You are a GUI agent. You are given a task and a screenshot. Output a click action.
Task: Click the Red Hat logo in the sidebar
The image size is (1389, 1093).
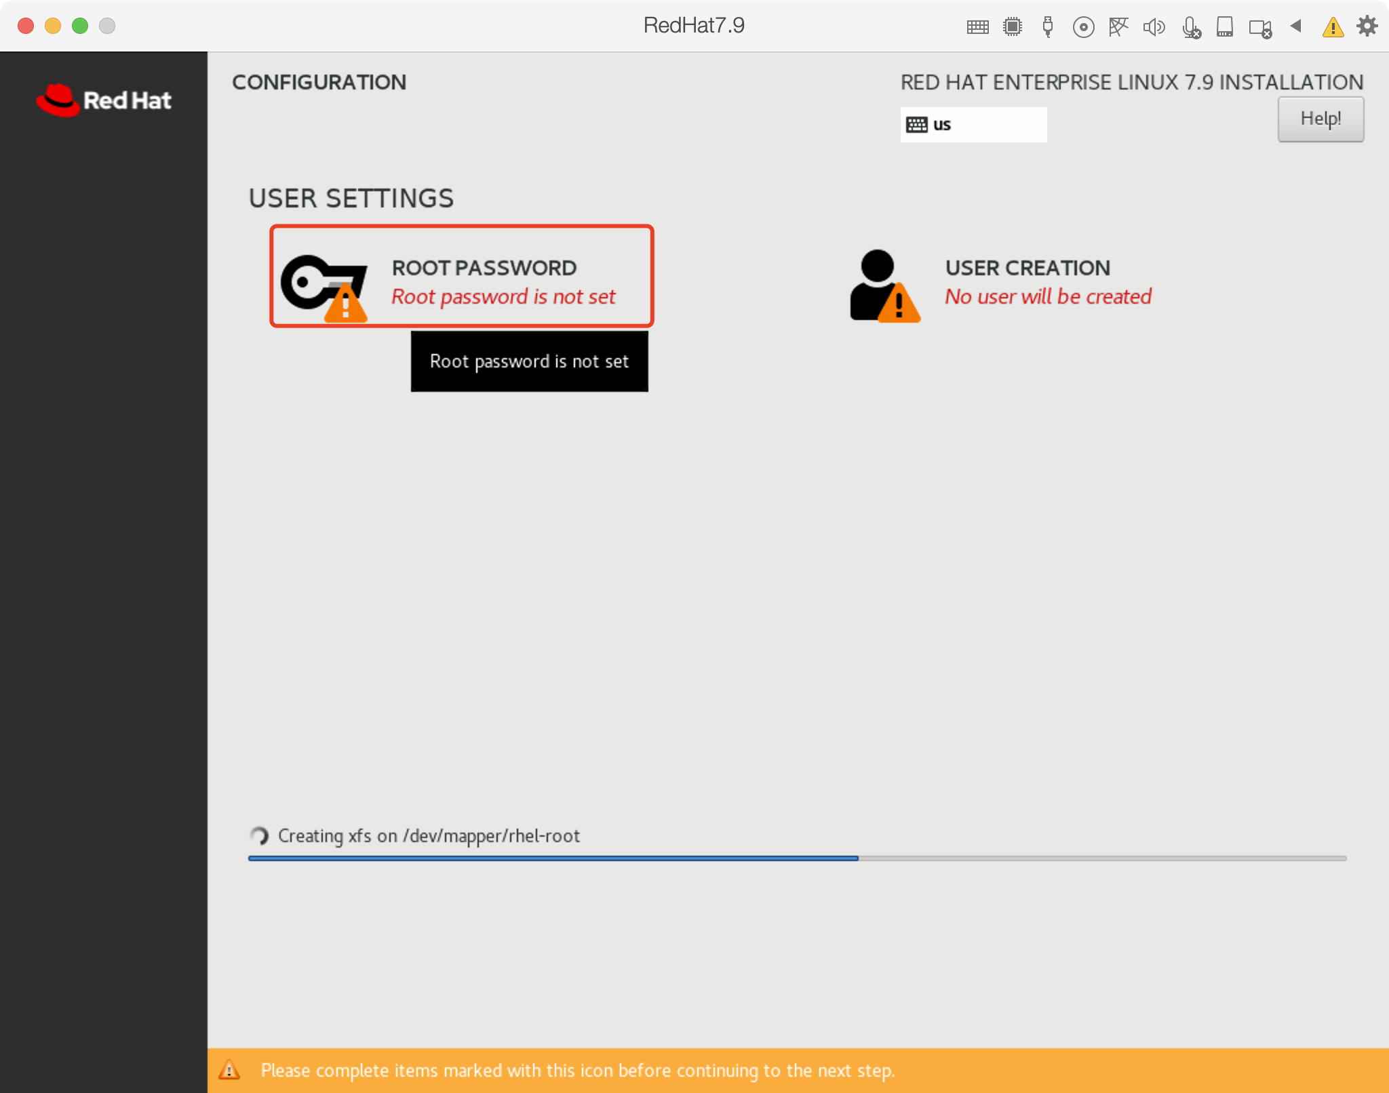[x=104, y=100]
